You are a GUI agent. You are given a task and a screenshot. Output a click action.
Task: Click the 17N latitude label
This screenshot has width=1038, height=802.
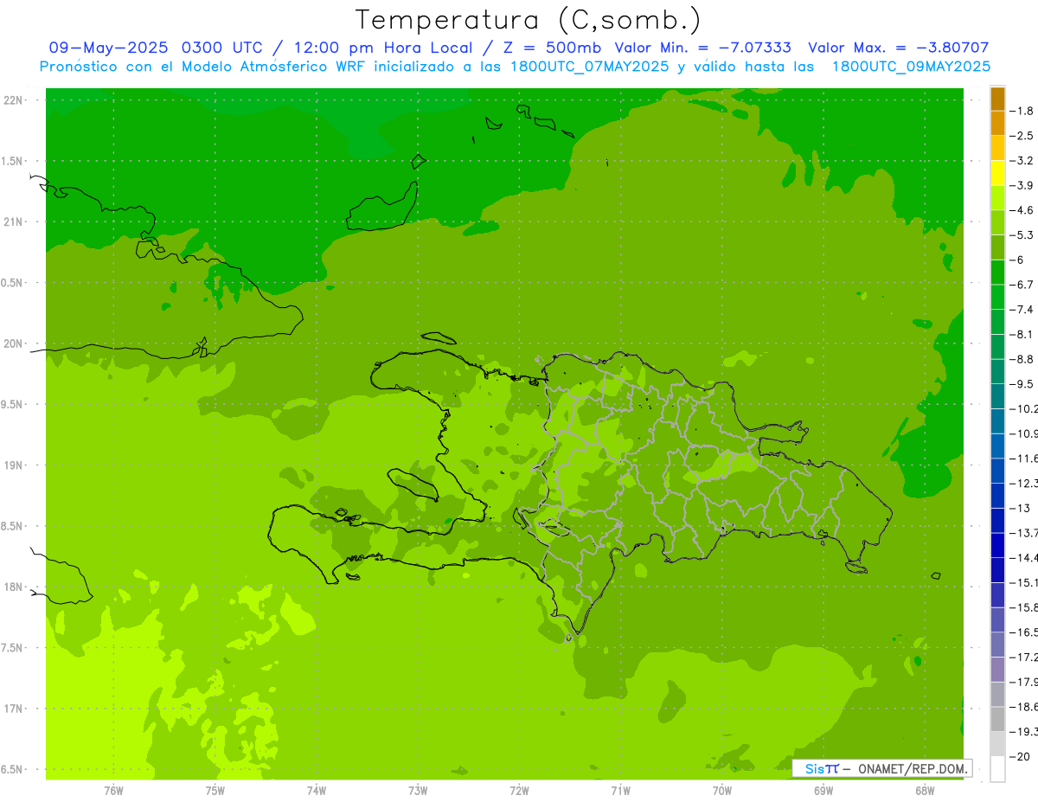pyautogui.click(x=13, y=709)
